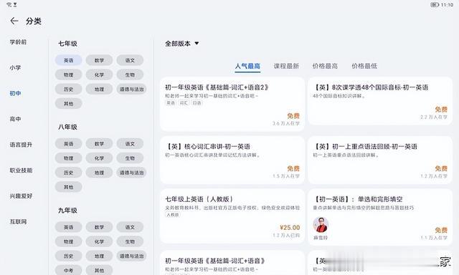Choose 八年级 数学 subject chip
Screen dimensions: 459x275
point(99,144)
